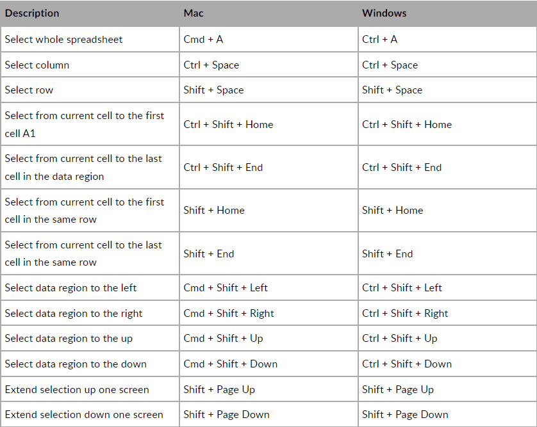Image resolution: width=537 pixels, height=427 pixels.
Task: Click the "Ctrl + A" shortcut cell
Action: point(379,39)
